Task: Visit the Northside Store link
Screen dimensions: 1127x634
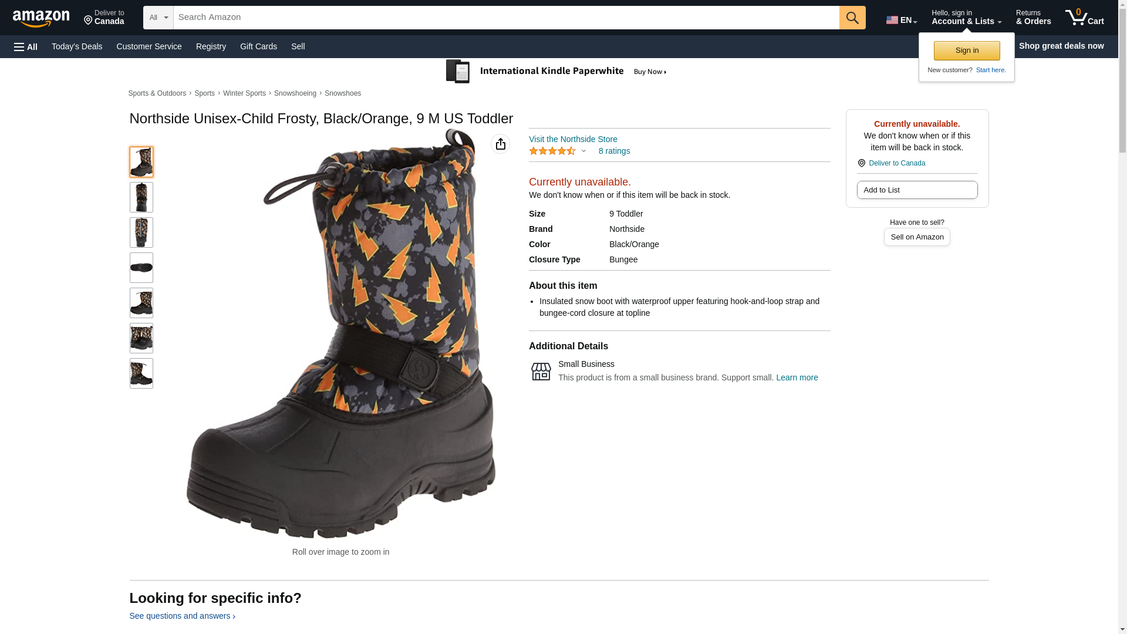Action: point(572,139)
